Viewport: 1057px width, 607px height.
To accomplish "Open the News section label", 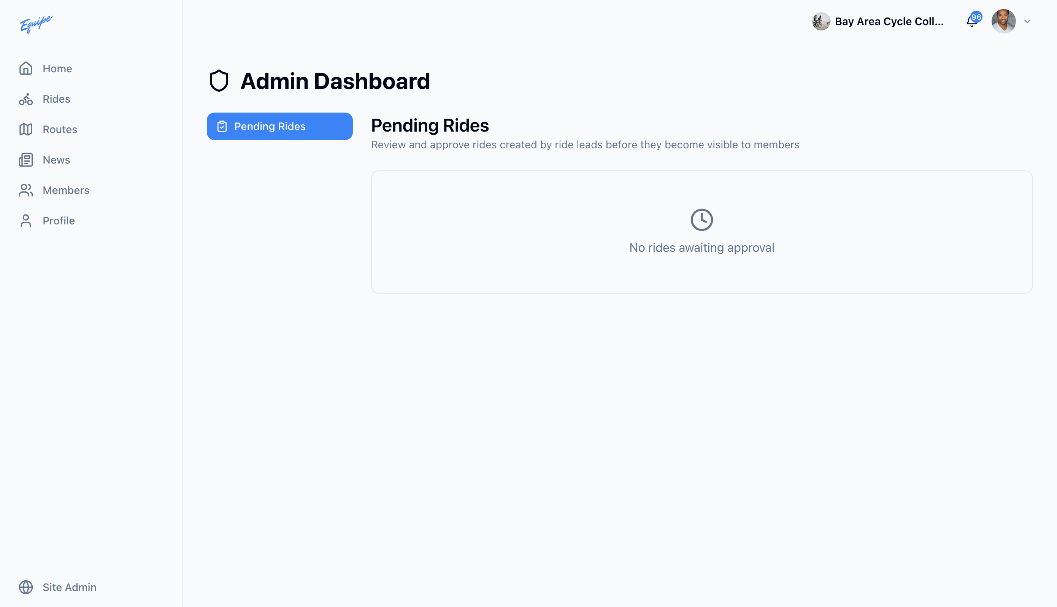I will (57, 160).
